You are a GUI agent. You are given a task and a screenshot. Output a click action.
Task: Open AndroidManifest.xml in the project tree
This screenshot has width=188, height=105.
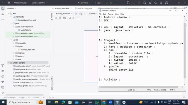27,20
